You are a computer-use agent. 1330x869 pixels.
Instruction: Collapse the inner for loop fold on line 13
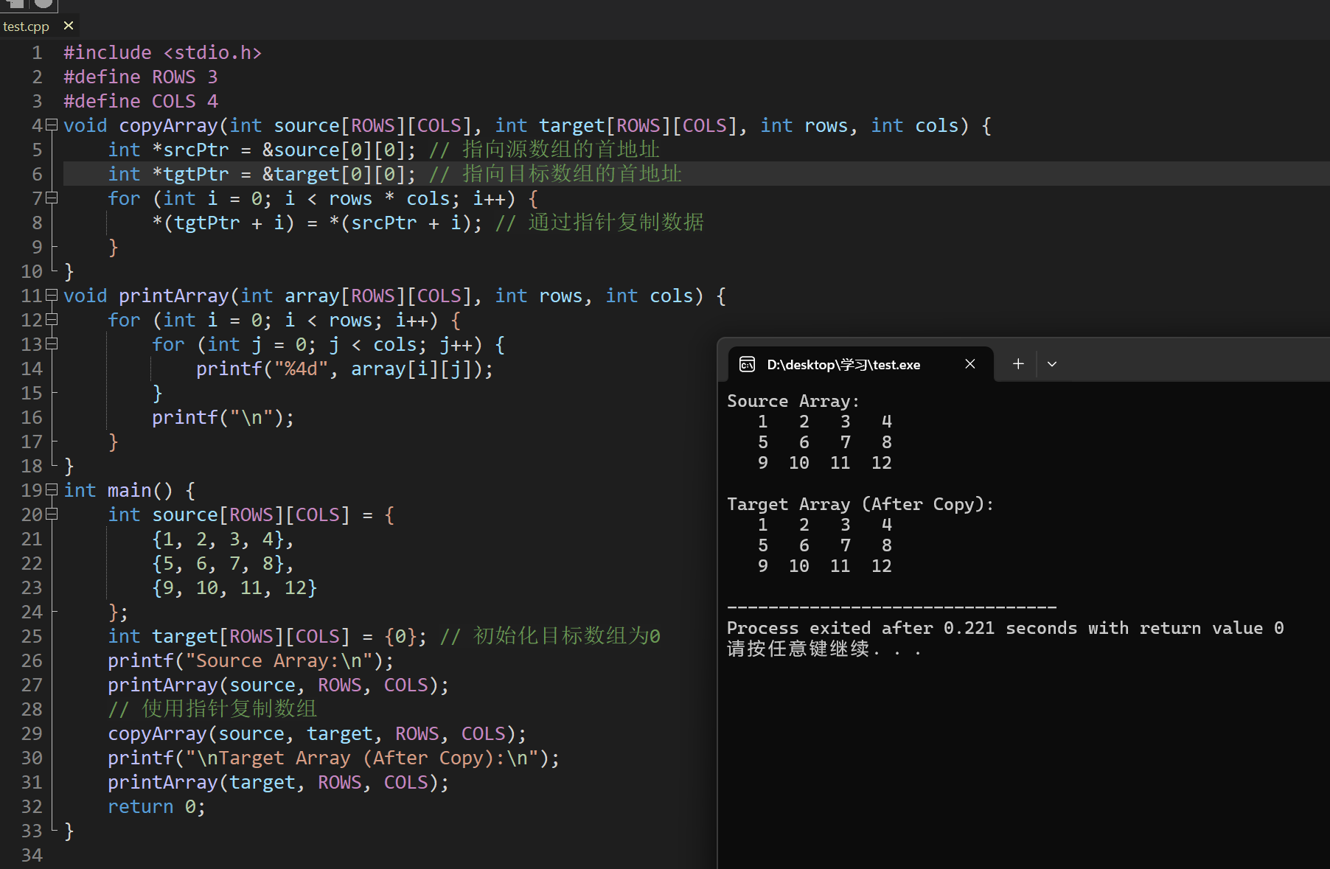pyautogui.click(x=52, y=344)
